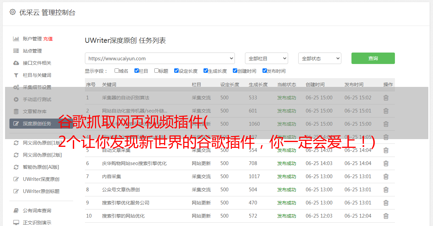
Task: Uncheck the 栏目 display checkbox
Action: tap(136, 71)
